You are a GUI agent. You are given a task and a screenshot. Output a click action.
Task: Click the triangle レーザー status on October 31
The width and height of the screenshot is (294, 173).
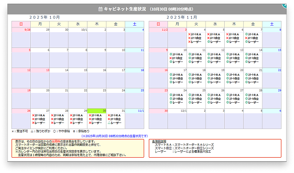114,123
